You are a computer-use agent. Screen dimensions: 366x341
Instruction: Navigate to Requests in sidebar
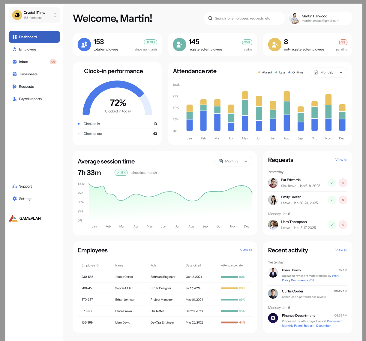coord(34,86)
